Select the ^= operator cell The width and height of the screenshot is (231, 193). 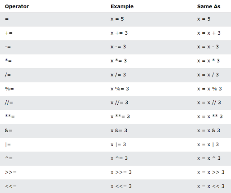tap(9, 158)
